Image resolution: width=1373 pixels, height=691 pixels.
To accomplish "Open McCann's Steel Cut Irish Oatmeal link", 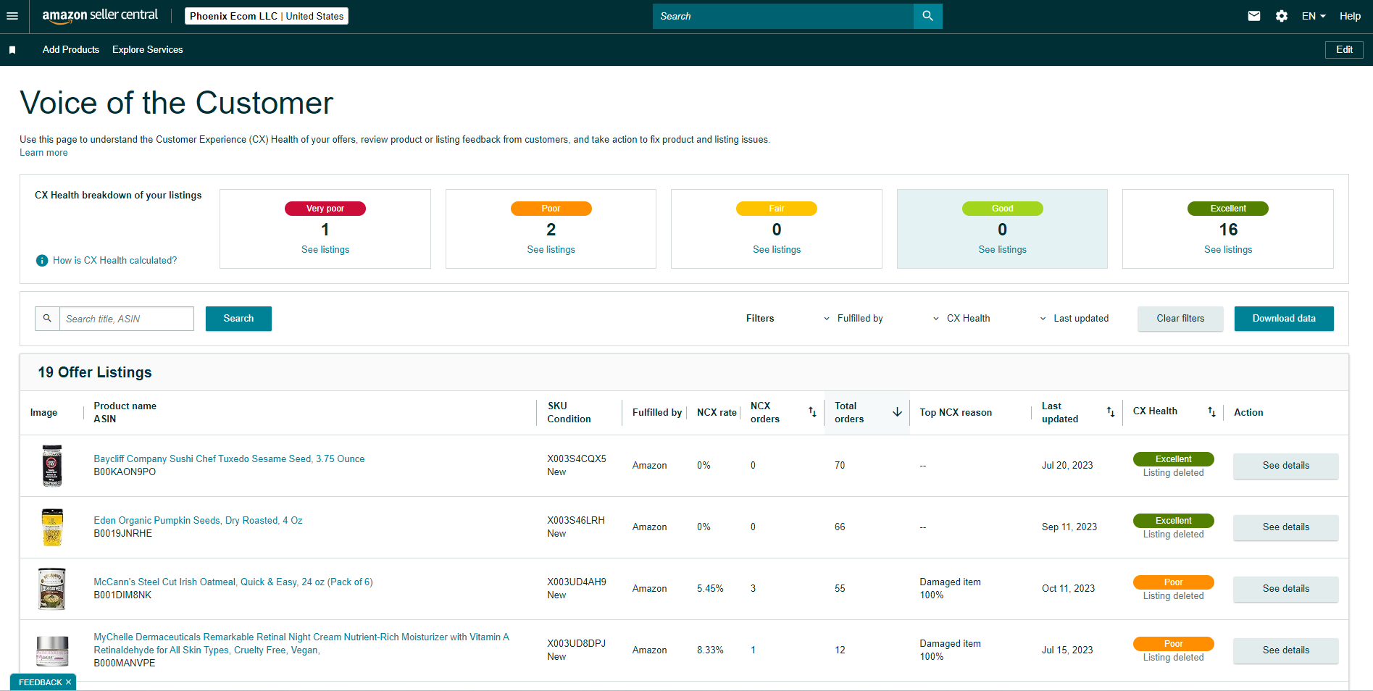I will point(233,582).
